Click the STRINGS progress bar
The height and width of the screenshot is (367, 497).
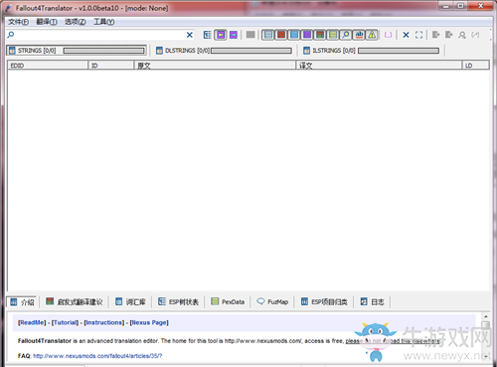(104, 51)
